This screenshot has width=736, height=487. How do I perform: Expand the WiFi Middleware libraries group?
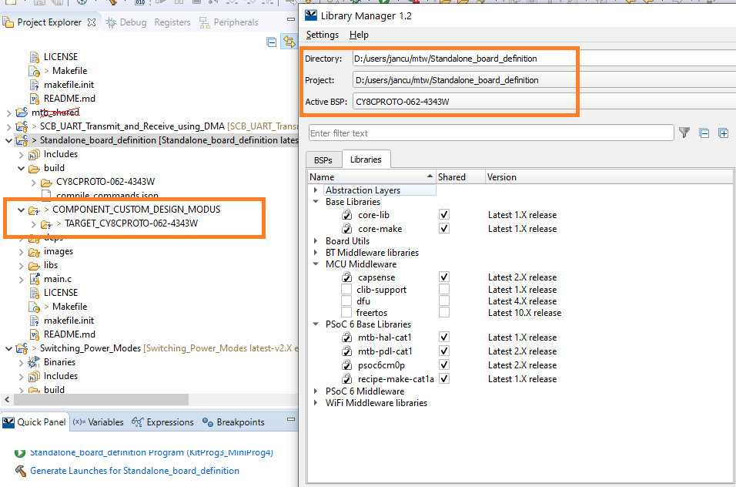pyautogui.click(x=316, y=403)
